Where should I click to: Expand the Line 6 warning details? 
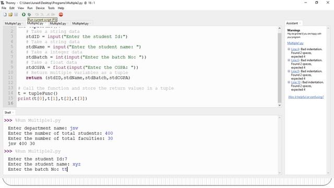pyautogui.click(x=289, y=61)
